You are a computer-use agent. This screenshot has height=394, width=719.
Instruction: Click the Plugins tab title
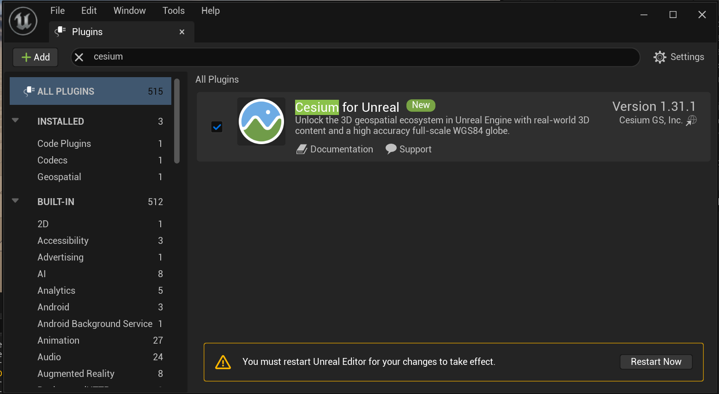87,32
